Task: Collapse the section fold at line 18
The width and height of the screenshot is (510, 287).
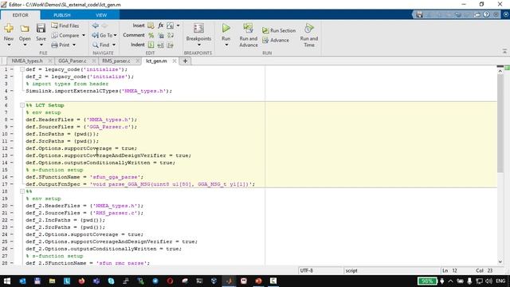Action: [22, 191]
